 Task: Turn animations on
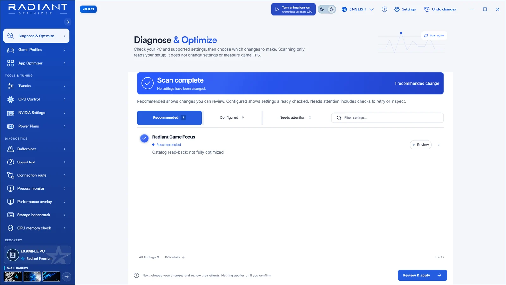[x=293, y=9]
